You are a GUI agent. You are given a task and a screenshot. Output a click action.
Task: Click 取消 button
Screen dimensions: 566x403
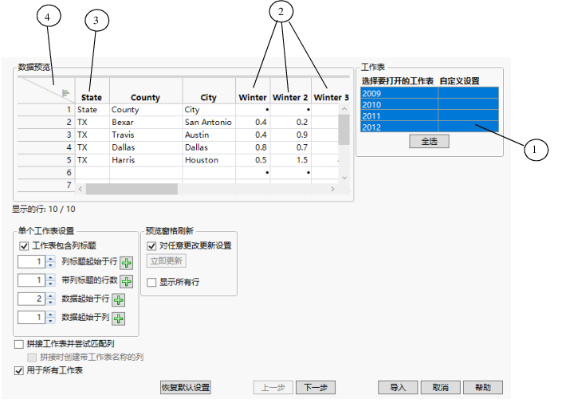click(440, 388)
